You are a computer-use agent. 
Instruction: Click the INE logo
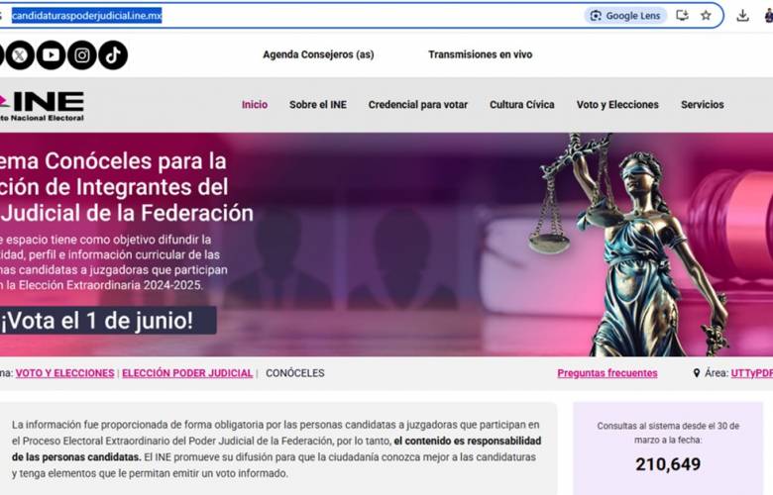click(42, 106)
